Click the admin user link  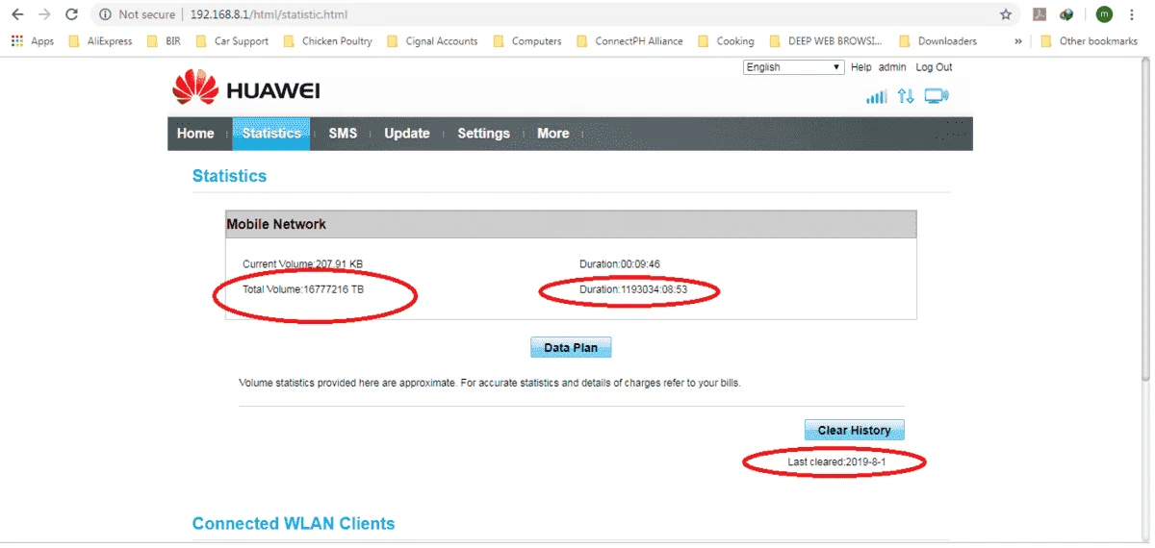click(x=892, y=67)
